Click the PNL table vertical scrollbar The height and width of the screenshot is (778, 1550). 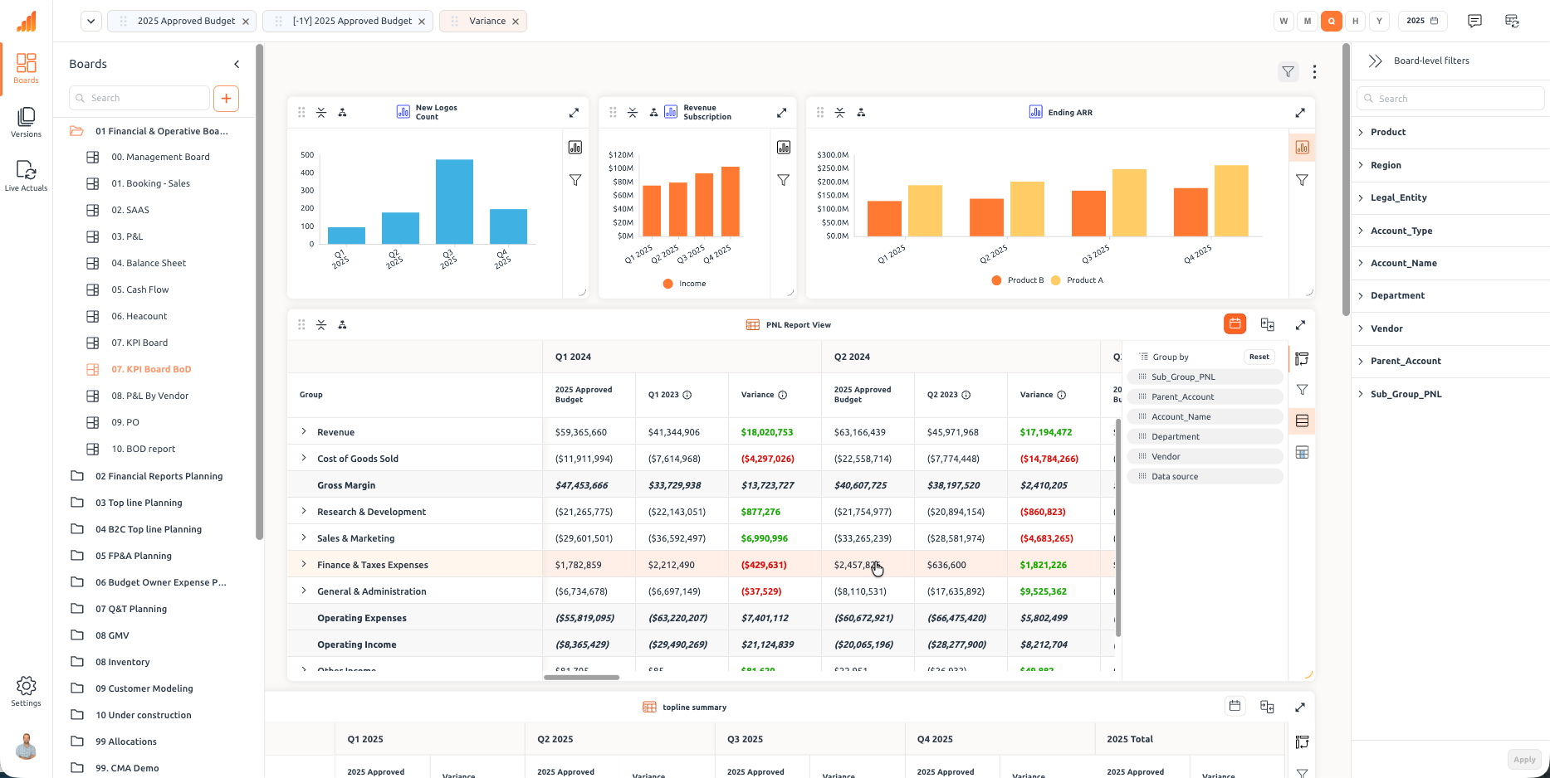(1117, 528)
